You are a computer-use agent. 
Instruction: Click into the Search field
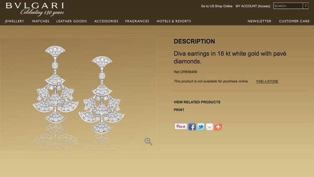(x=288, y=6)
